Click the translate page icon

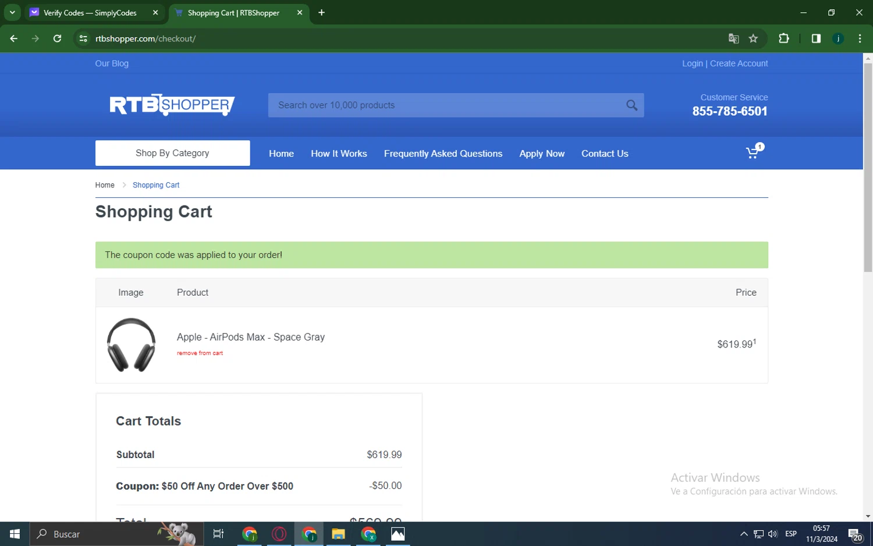(x=733, y=38)
